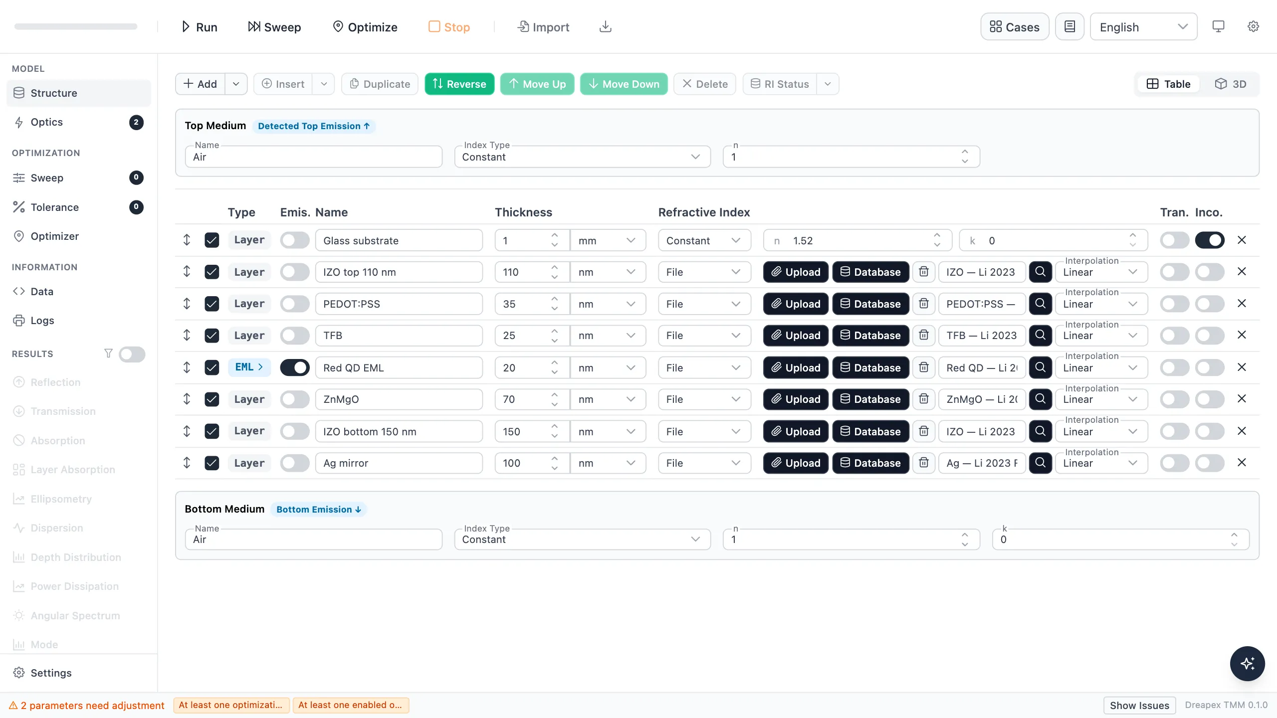The image size is (1277, 718).
Task: Click the monitor display icon
Action: pos(1218,27)
